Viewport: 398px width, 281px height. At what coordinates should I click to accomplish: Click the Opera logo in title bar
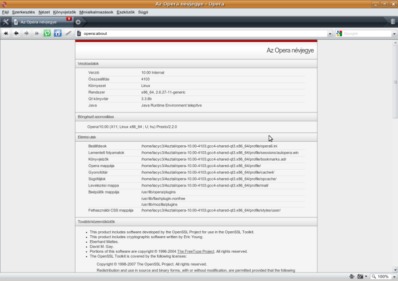pyautogui.click(x=4, y=4)
